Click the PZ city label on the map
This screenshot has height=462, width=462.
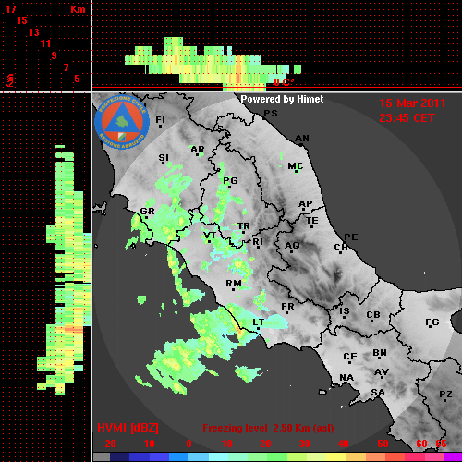click(445, 395)
